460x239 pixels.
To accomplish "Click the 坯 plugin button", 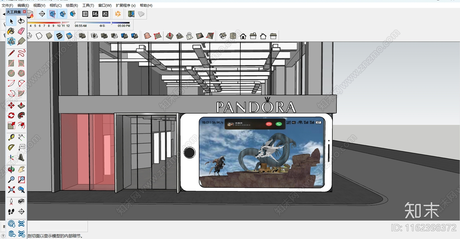I will pyautogui.click(x=95, y=14).
